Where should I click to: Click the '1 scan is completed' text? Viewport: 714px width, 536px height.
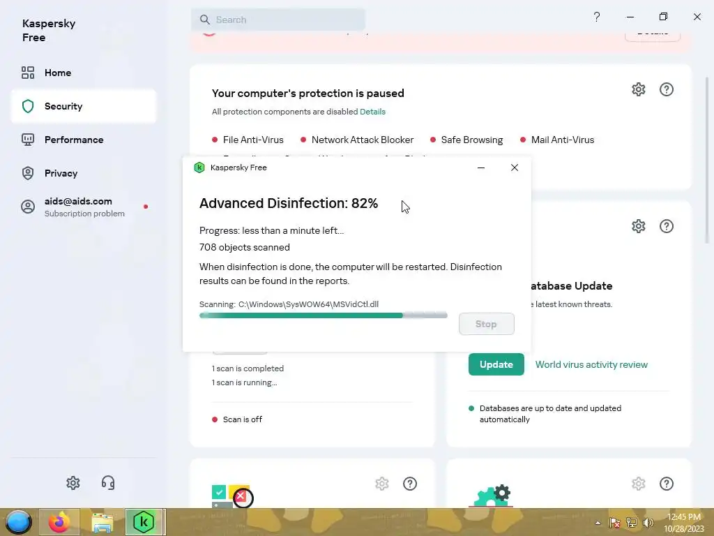(x=248, y=368)
